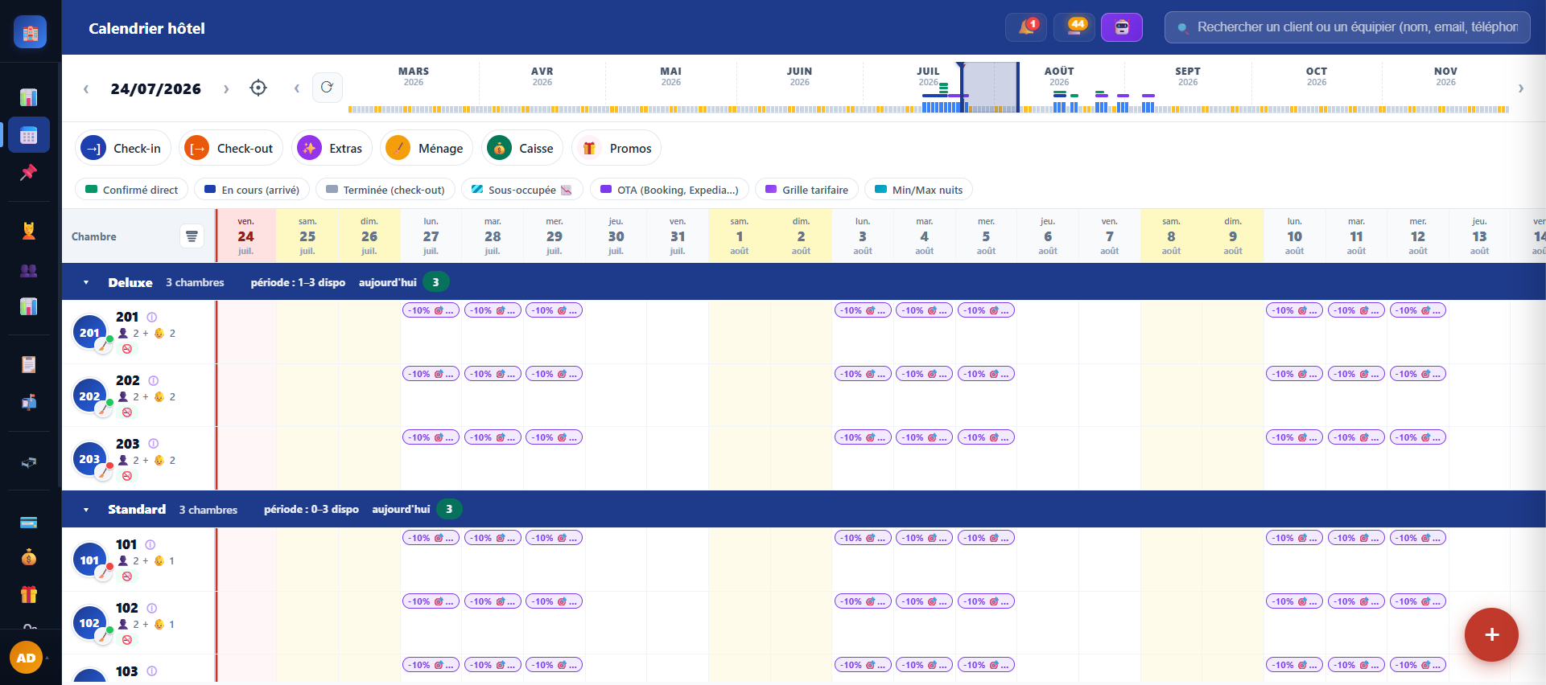Open the Check-out action

[231, 148]
